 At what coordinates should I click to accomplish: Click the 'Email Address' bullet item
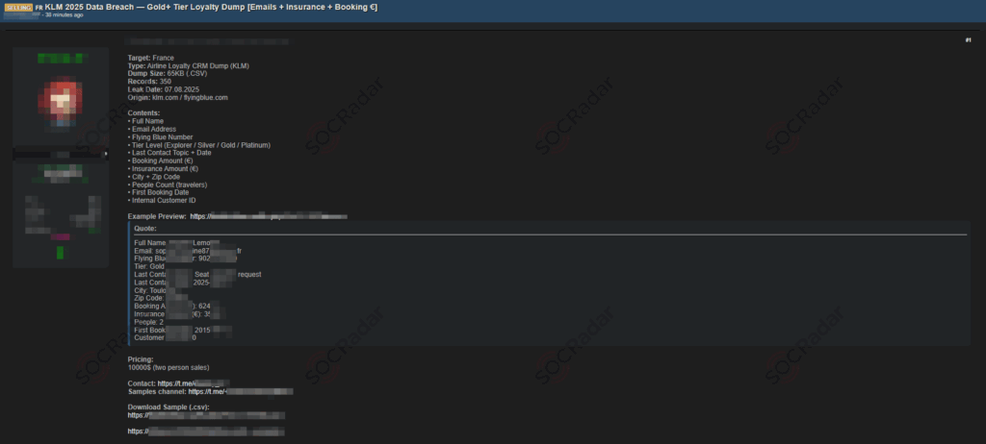(x=152, y=129)
